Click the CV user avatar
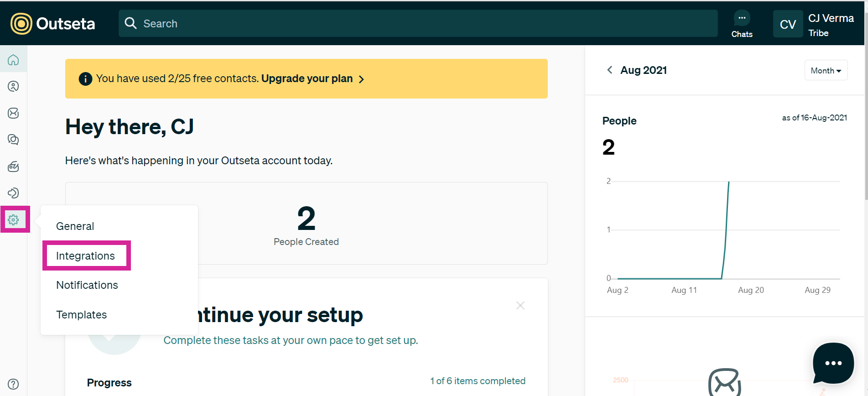The height and width of the screenshot is (396, 868). (x=788, y=24)
